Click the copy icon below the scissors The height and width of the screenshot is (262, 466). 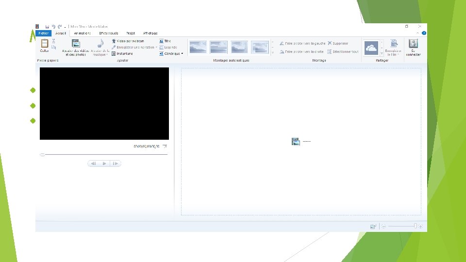54,47
